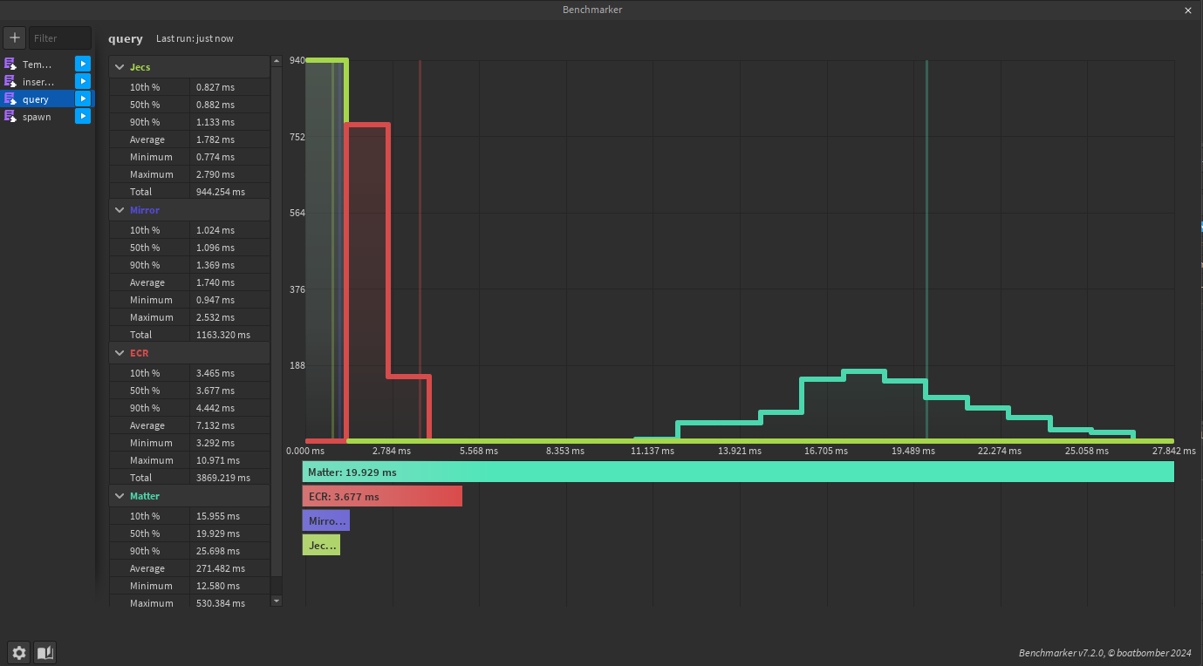Collapse the Mirror results section
The width and height of the screenshot is (1203, 666).
(x=120, y=210)
